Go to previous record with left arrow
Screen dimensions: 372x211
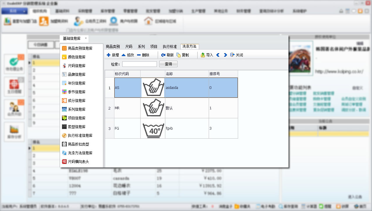[218, 55]
